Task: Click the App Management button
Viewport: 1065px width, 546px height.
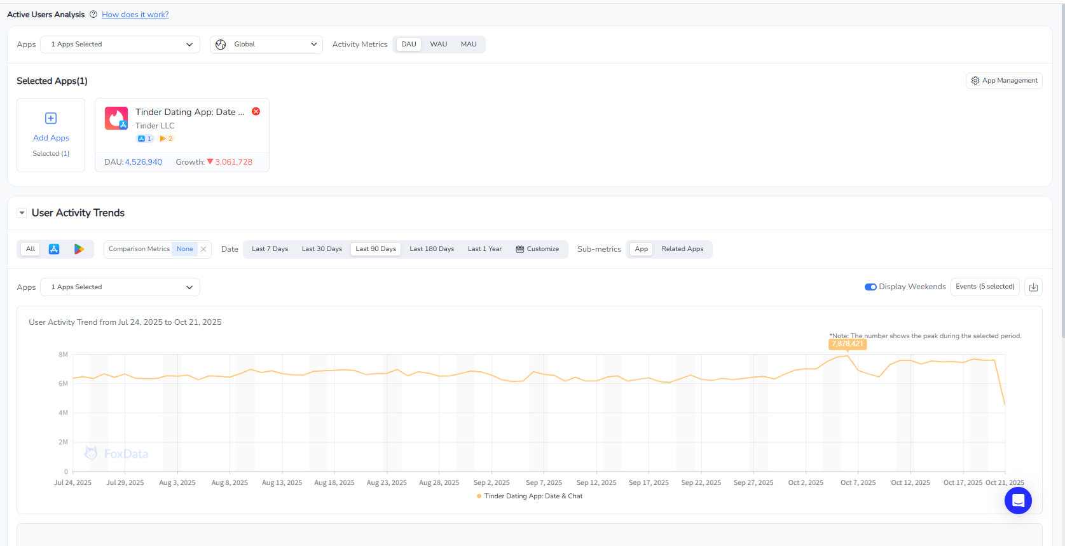Action: pos(1004,81)
